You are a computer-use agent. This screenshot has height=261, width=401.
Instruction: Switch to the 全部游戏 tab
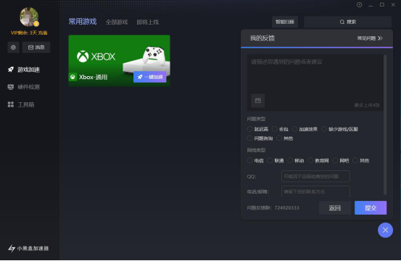(117, 22)
